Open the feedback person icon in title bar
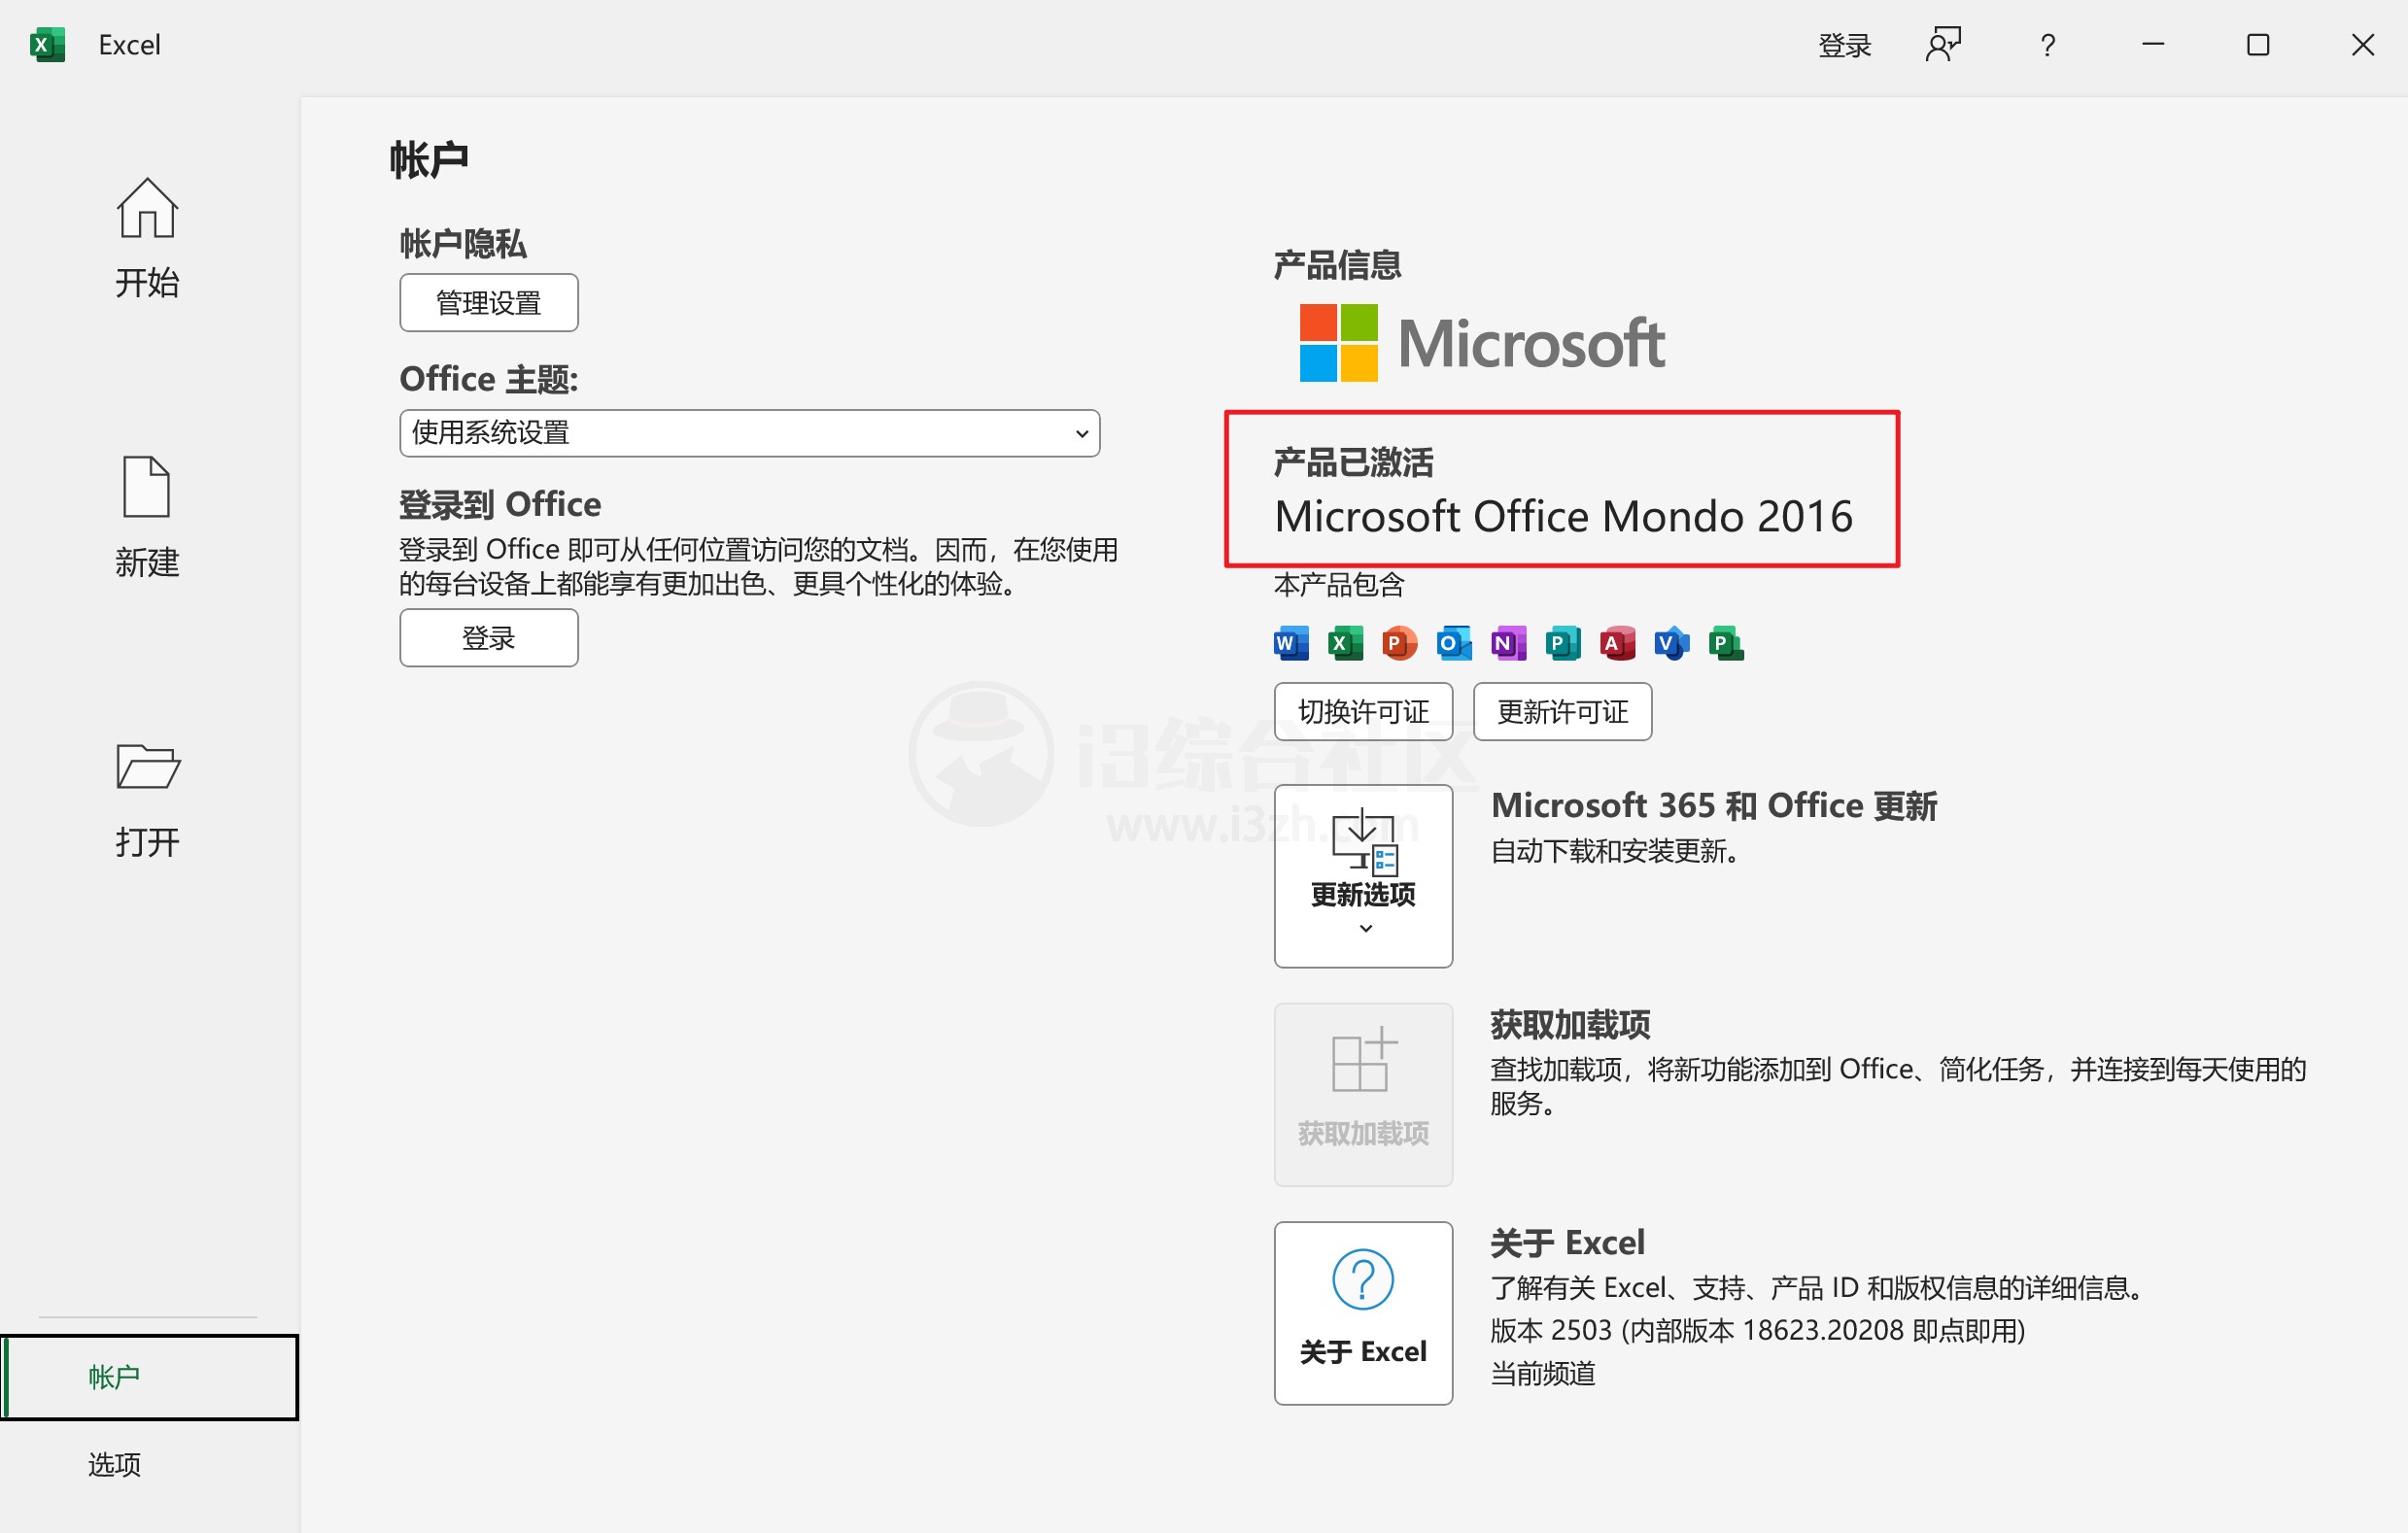 1943,45
